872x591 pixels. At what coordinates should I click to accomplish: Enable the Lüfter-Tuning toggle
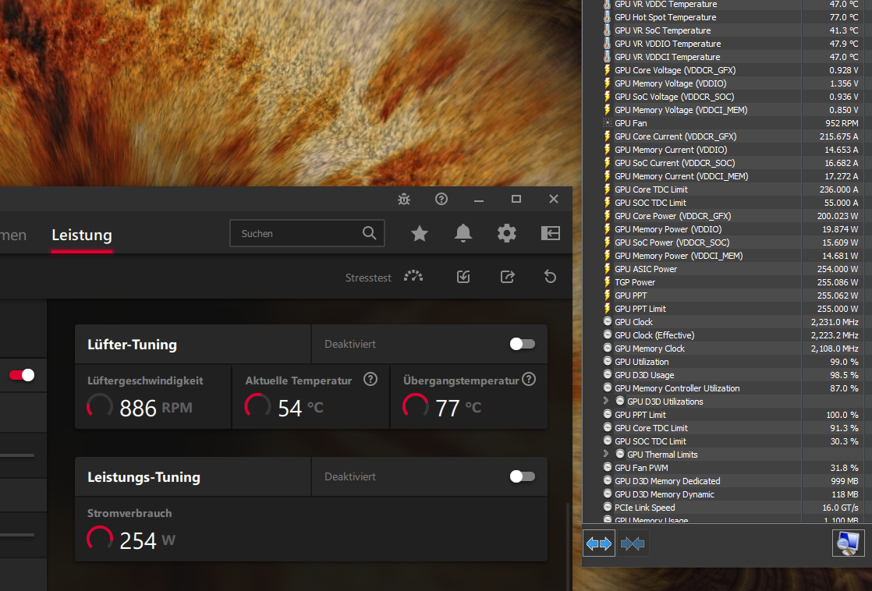pos(521,344)
